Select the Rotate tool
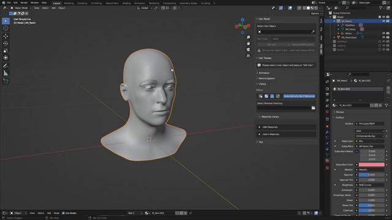 (x=6, y=43)
